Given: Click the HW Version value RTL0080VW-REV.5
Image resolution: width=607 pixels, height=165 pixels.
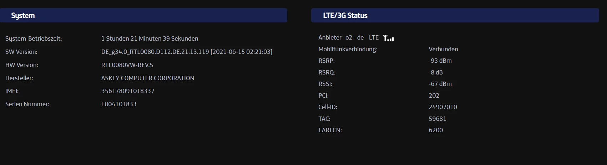Looking at the screenshot, I should click(x=127, y=65).
